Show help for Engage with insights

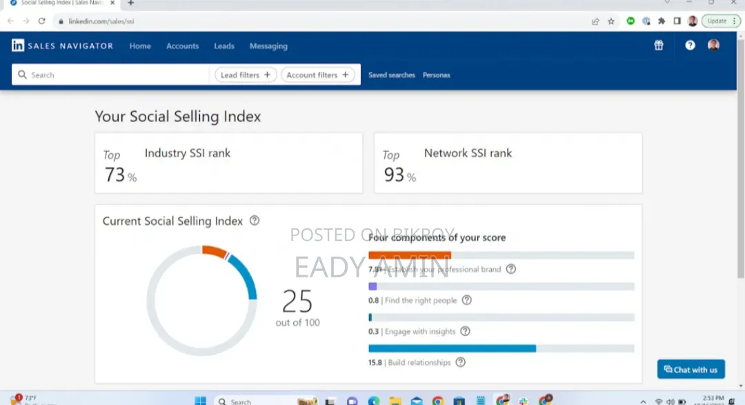(x=465, y=331)
